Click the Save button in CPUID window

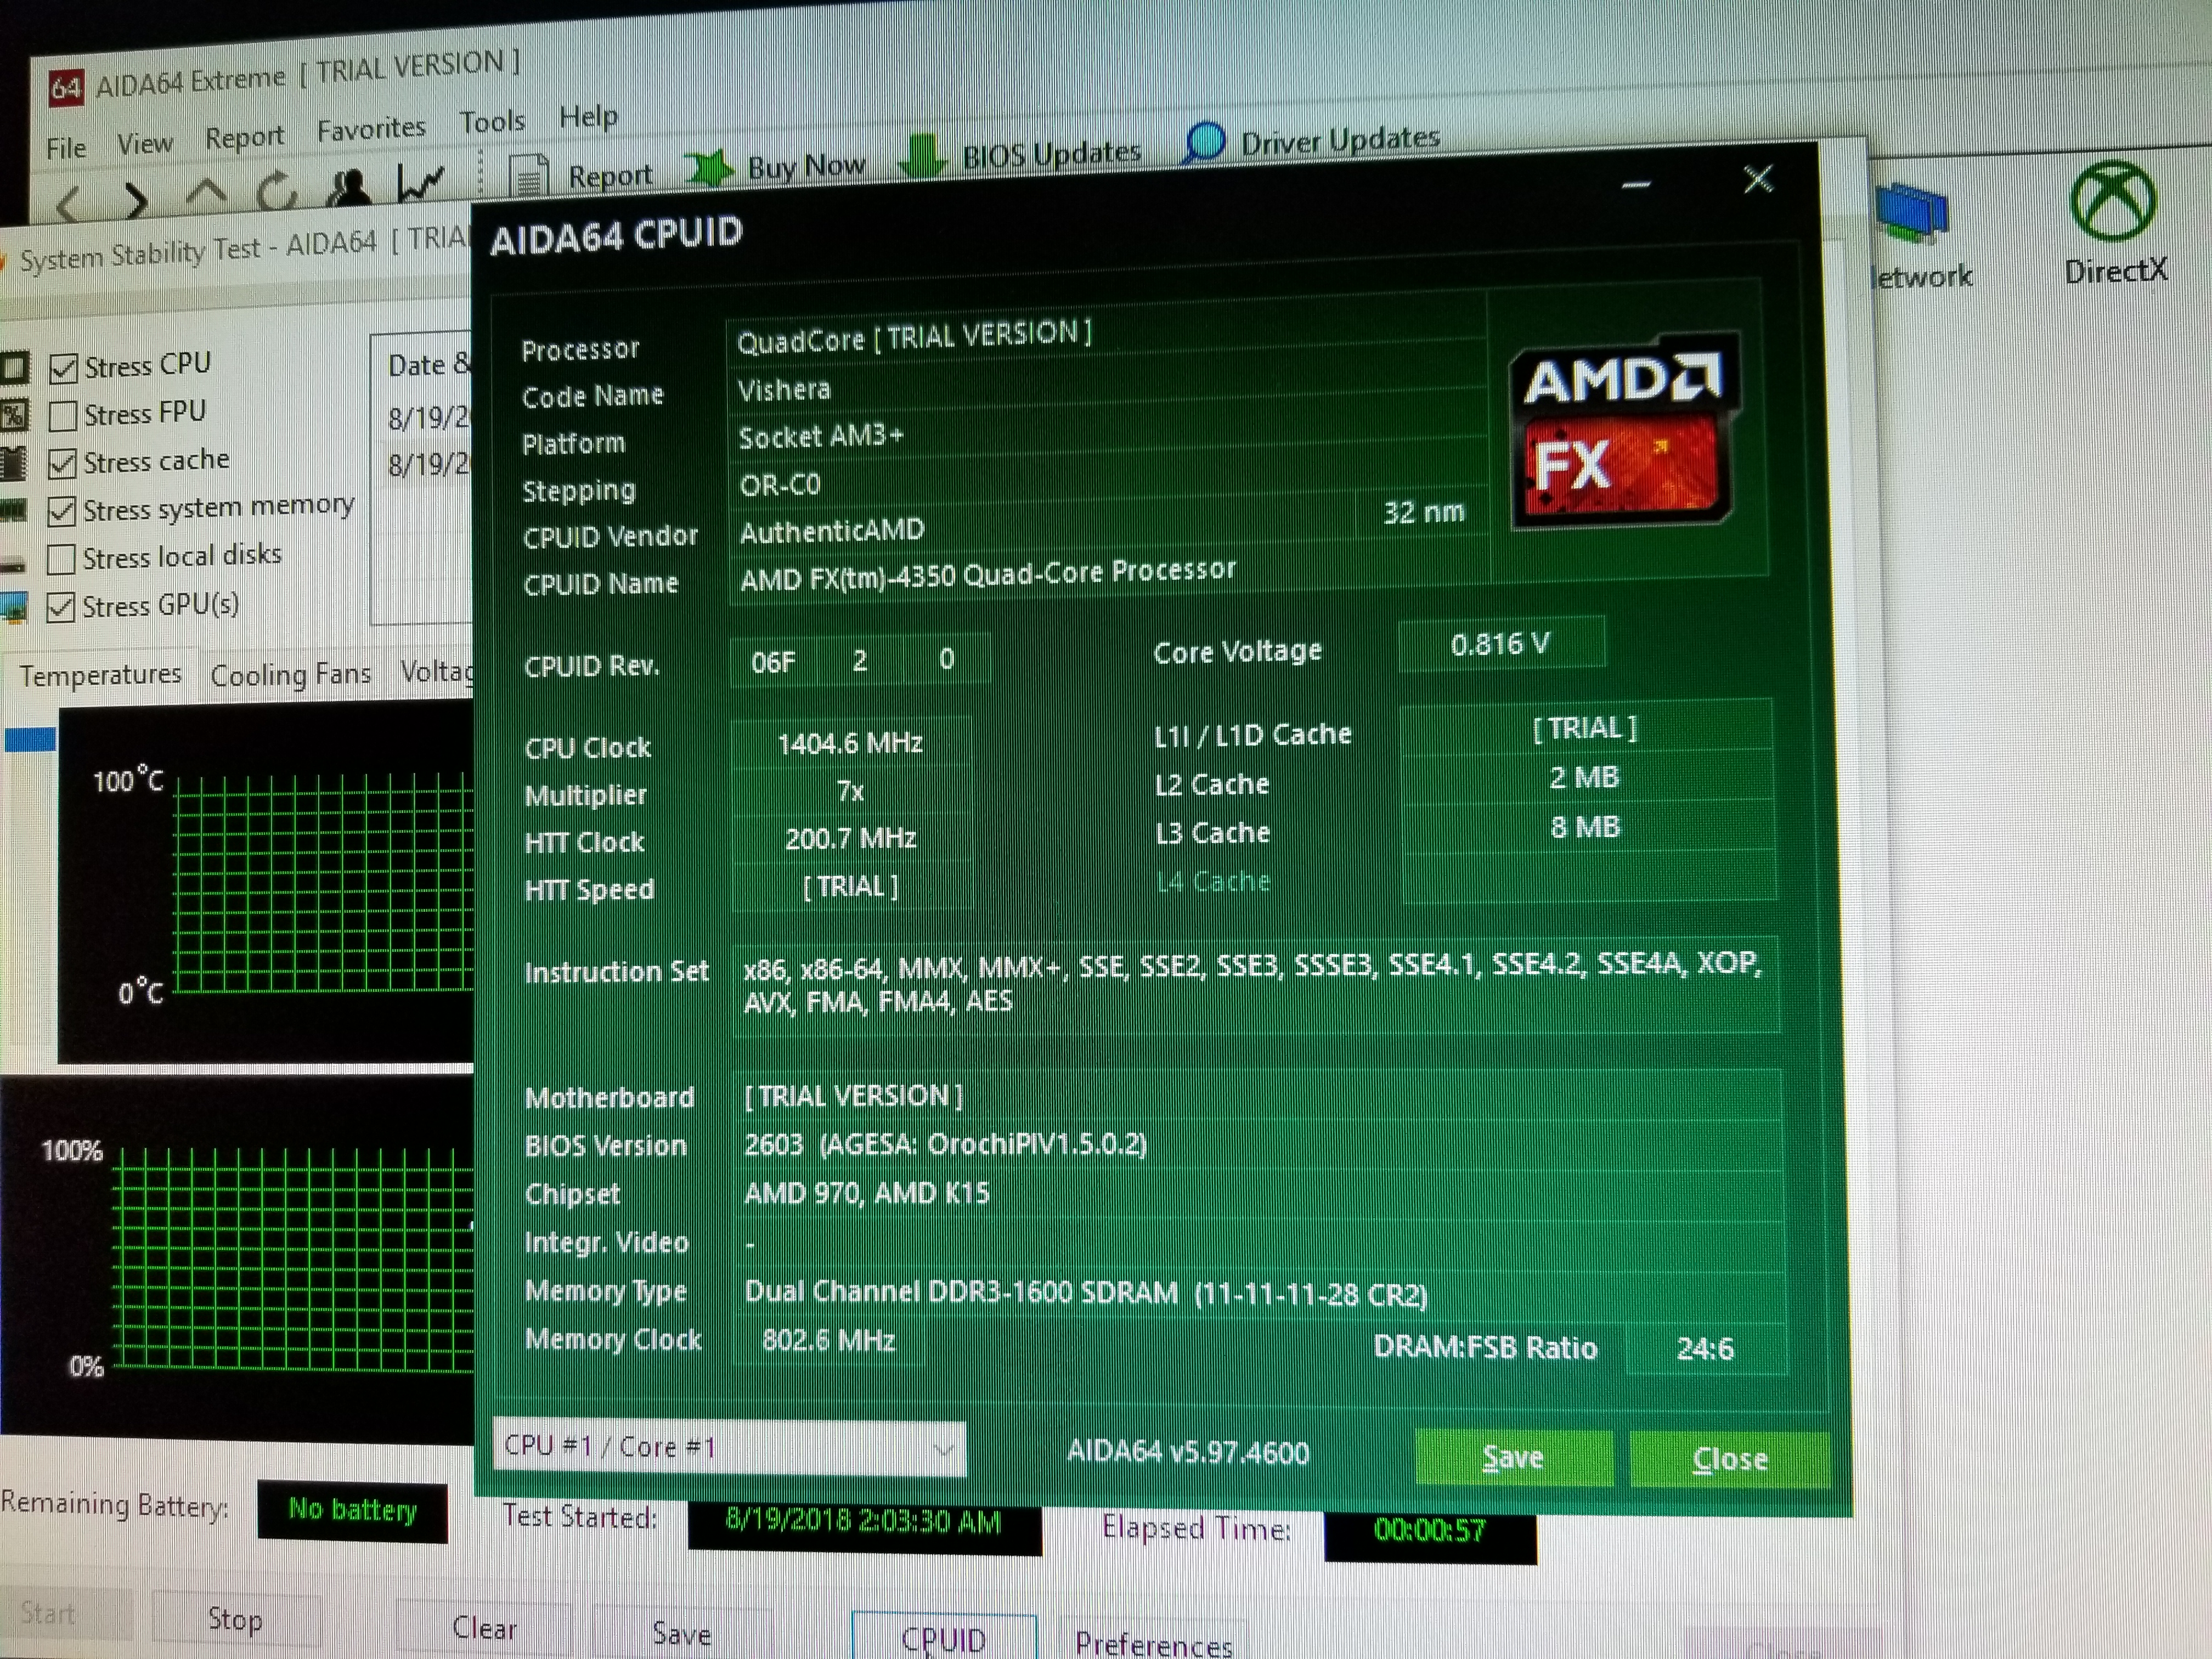(x=1513, y=1457)
